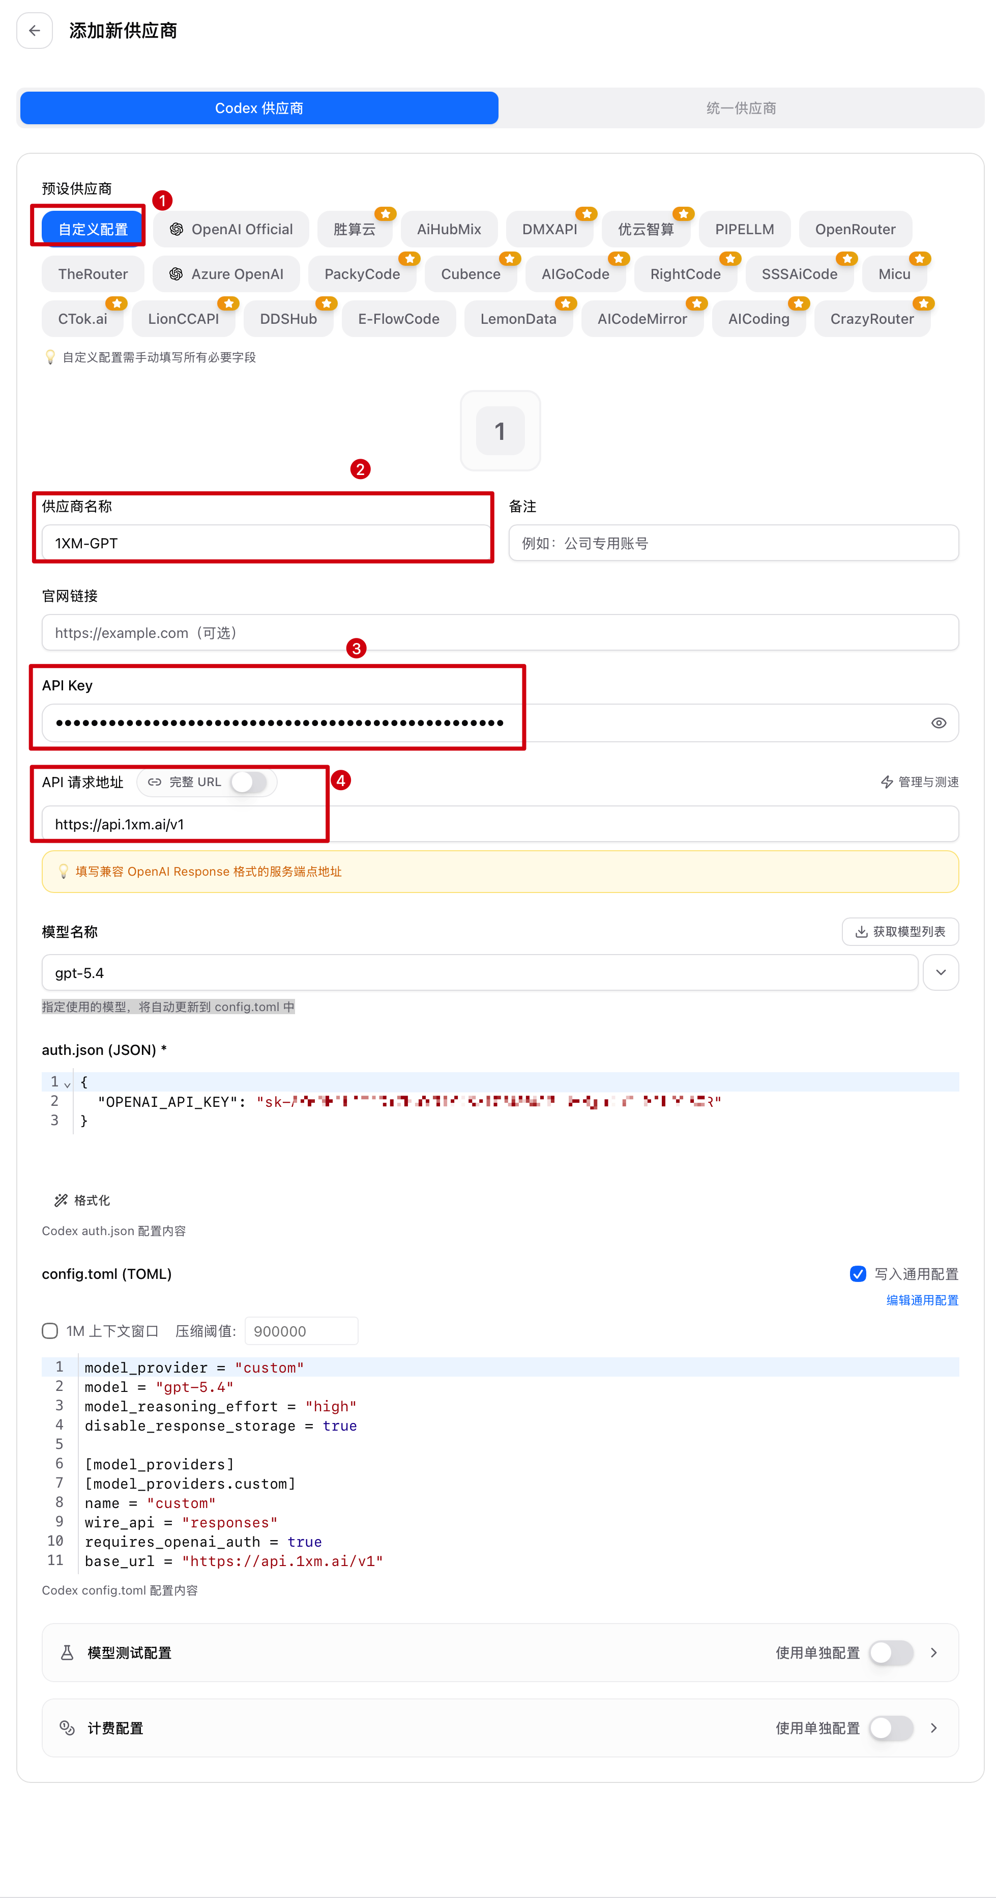The width and height of the screenshot is (996, 1898).
Task: Toggle 模型测试配置 separate config switch
Action: pos(891,1652)
